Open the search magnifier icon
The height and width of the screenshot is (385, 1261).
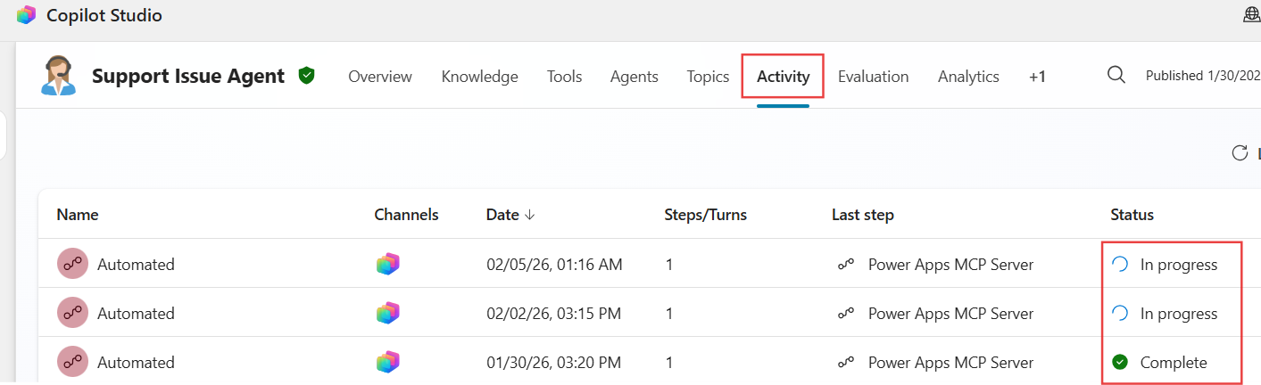(1116, 75)
